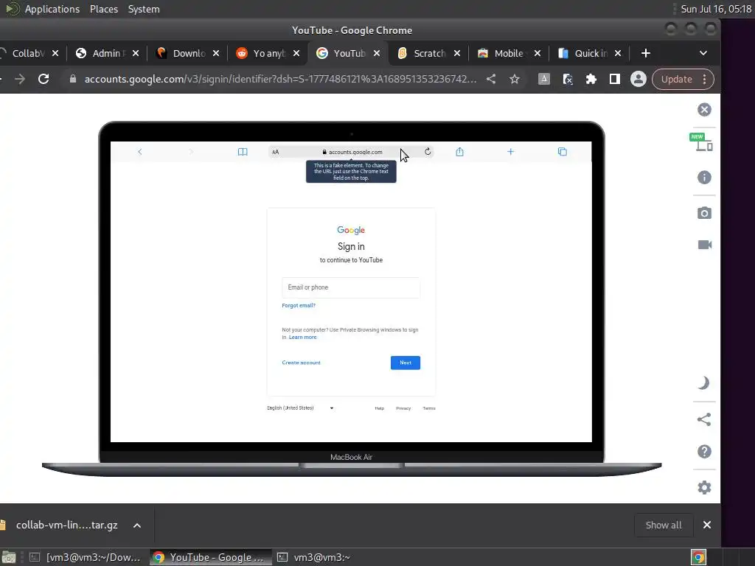This screenshot has width=755, height=566.
Task: Open the Places menu
Action: click(103, 9)
